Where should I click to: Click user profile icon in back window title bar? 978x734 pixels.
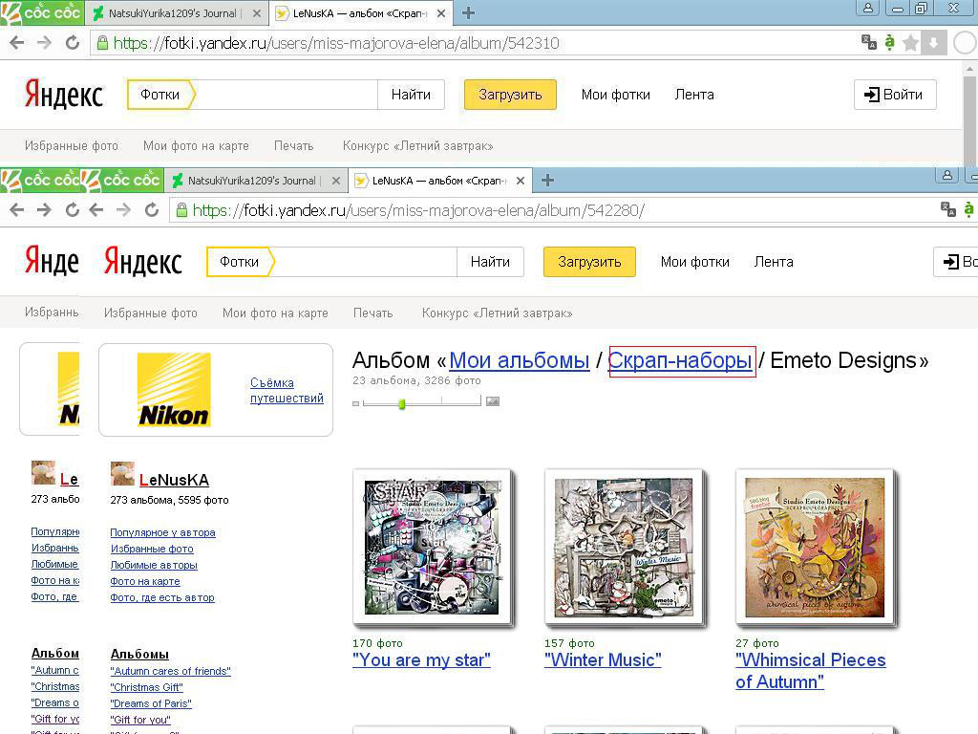[867, 8]
